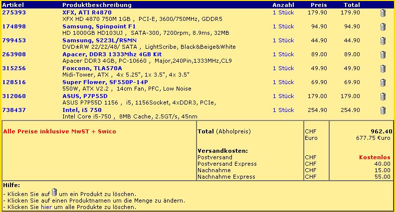Delete the XFX ATI R4870 item via trash icon
The width and height of the screenshot is (395, 212).
click(383, 13)
